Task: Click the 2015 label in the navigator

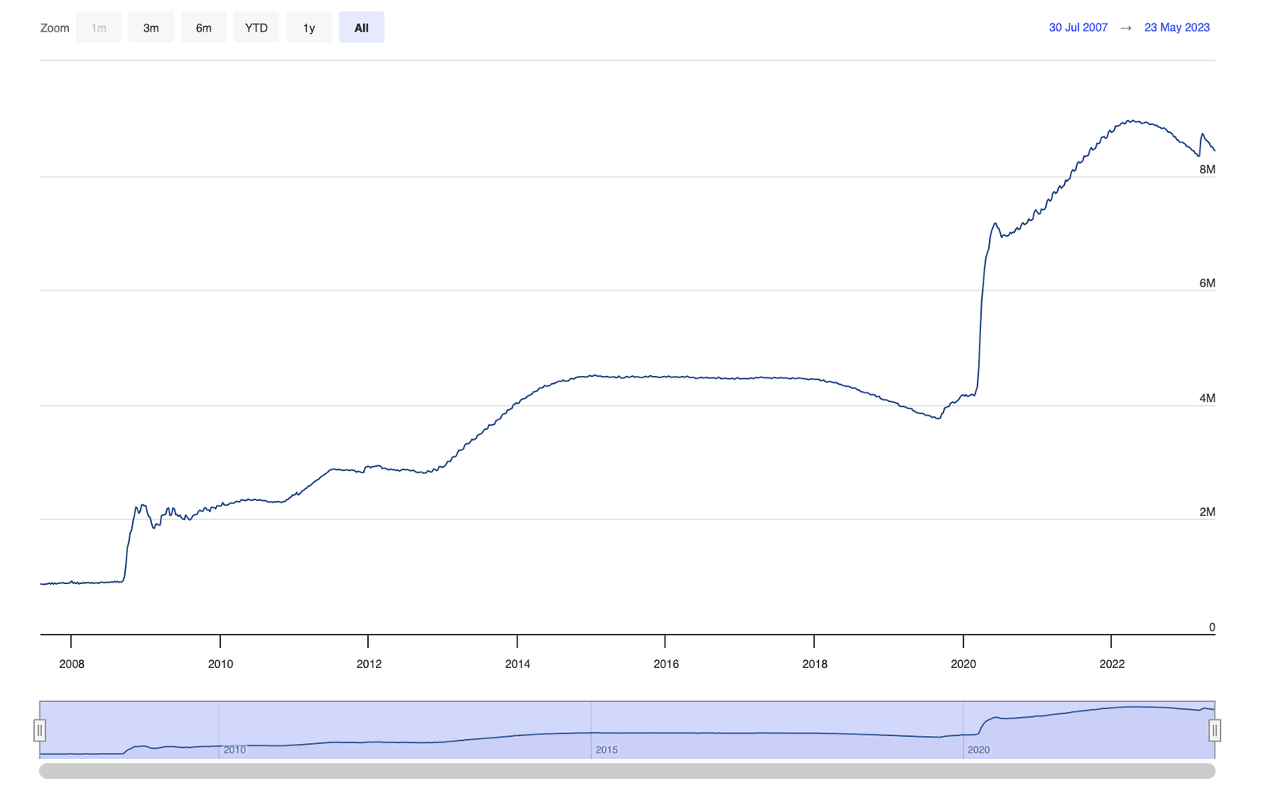Action: [x=607, y=749]
